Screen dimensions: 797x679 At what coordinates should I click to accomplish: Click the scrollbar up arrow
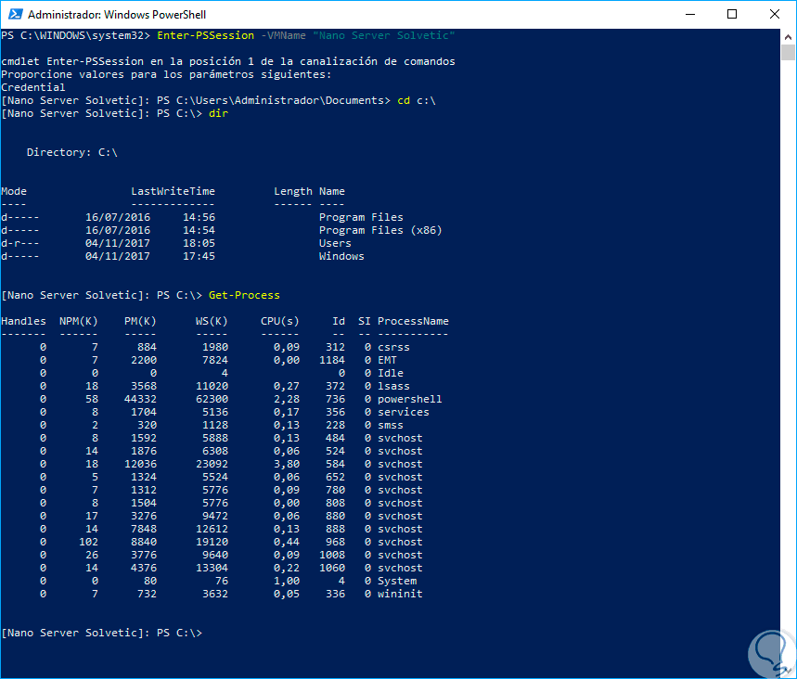tap(788, 36)
